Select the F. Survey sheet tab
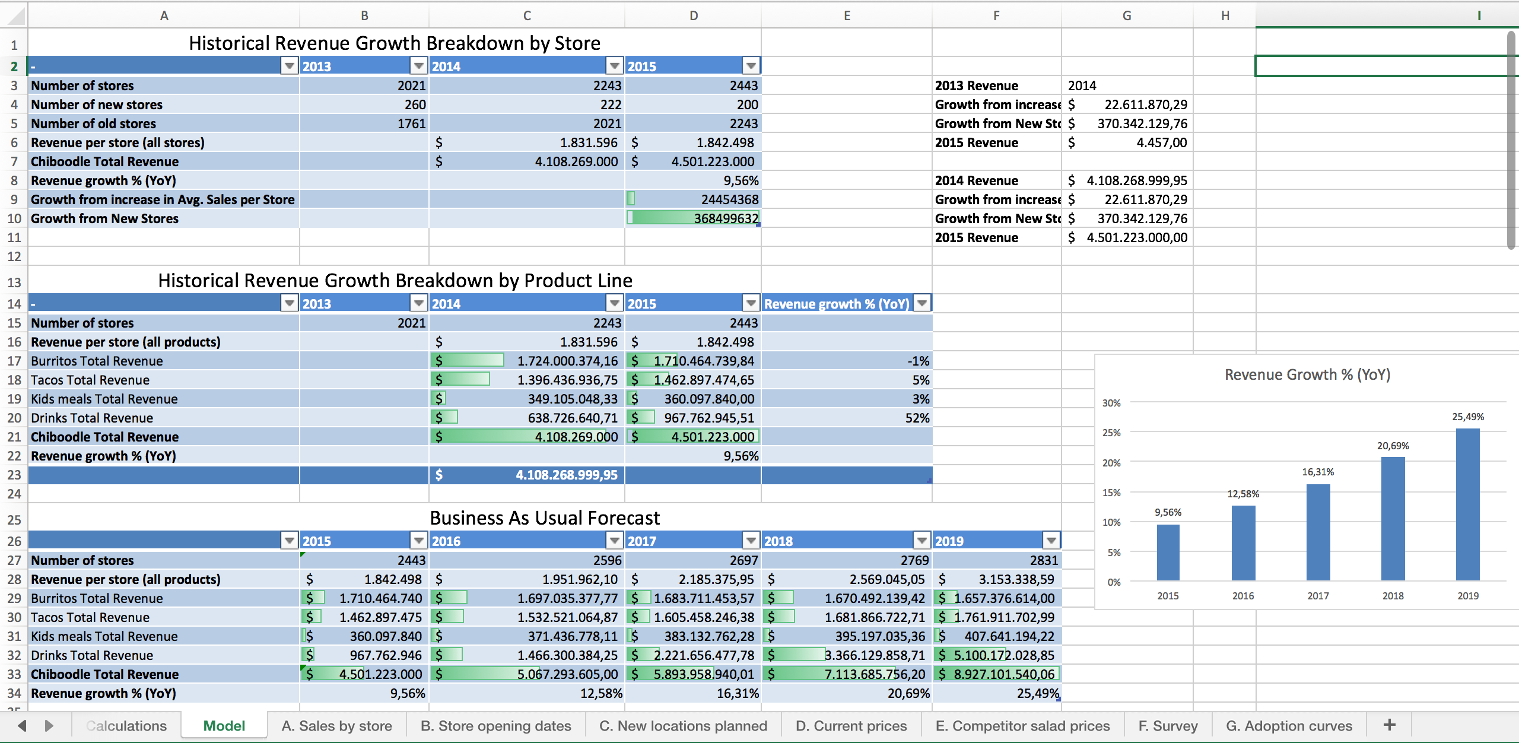The width and height of the screenshot is (1519, 743). pos(1168,726)
